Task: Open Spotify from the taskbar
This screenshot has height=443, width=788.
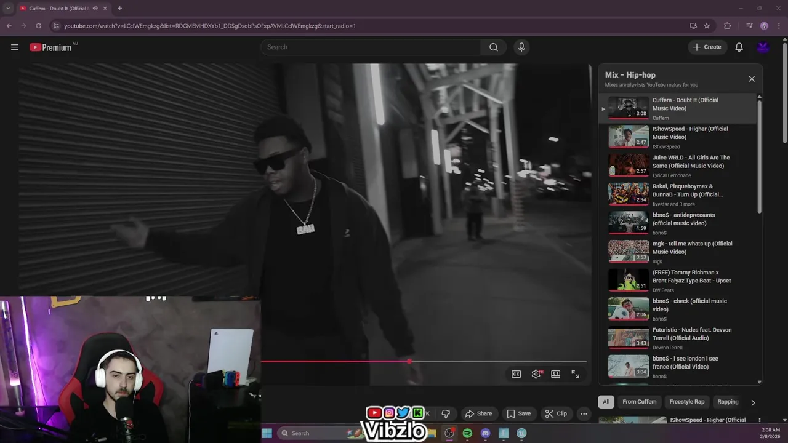Action: [467, 433]
